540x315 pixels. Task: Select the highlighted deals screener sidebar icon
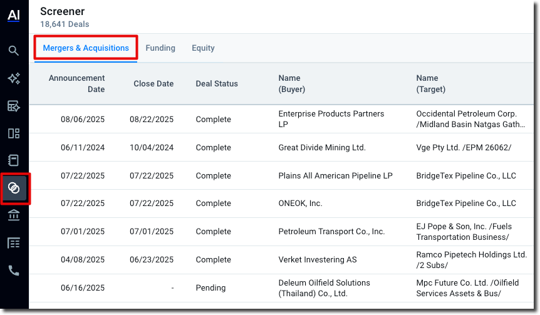tap(14, 188)
